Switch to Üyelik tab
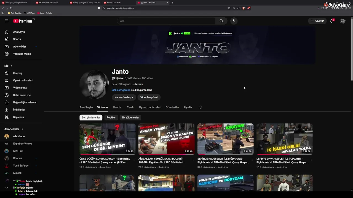The image size is (353, 198). point(188,107)
